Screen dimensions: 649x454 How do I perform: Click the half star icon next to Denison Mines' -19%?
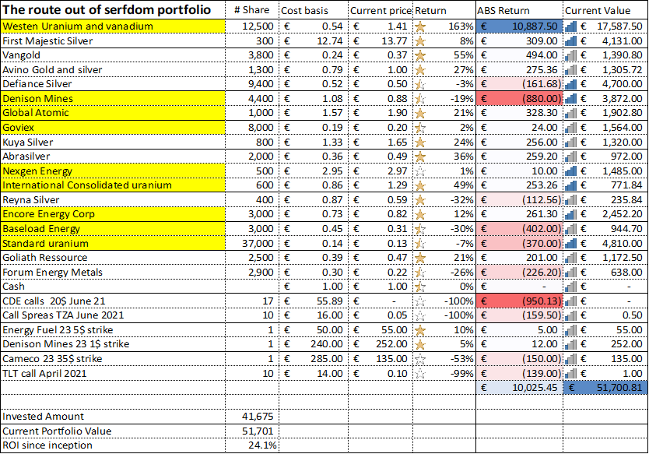pos(420,99)
